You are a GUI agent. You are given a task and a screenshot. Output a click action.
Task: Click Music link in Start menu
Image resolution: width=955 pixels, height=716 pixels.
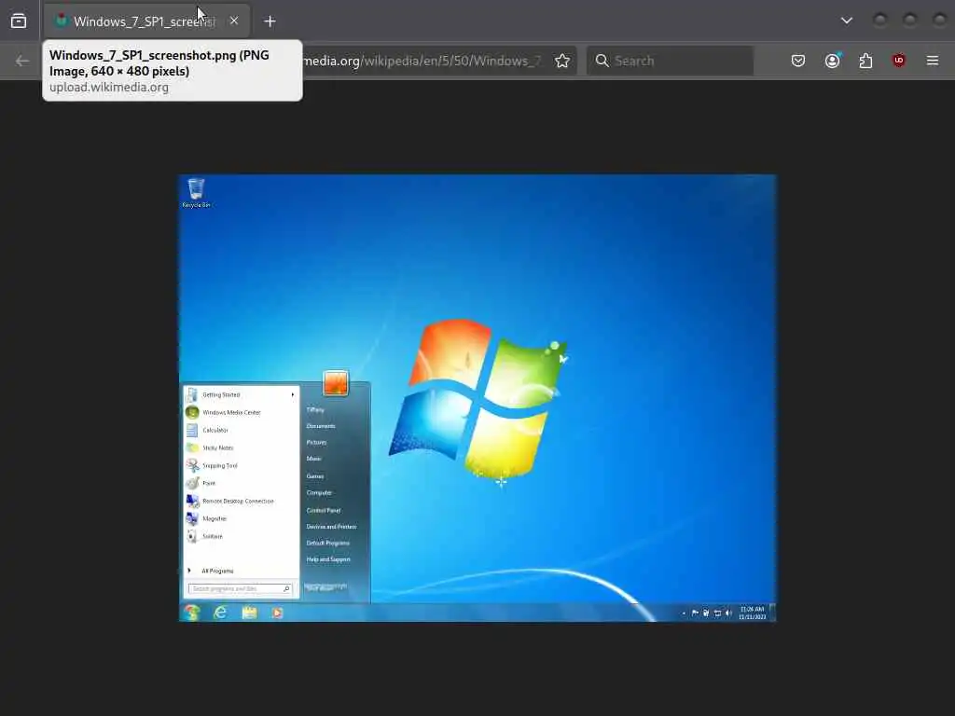313,459
